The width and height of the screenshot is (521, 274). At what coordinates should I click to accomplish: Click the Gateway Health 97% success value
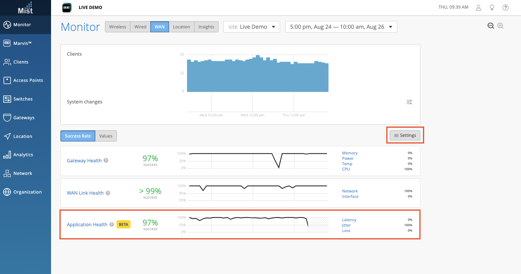click(x=150, y=158)
